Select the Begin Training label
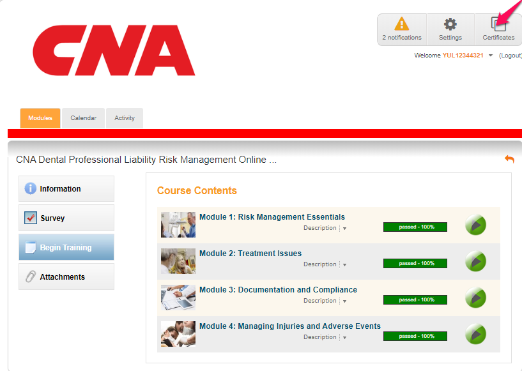522x371 pixels. [66, 248]
